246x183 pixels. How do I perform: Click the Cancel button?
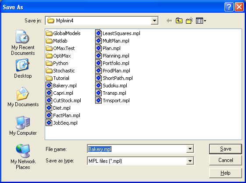pyautogui.click(x=225, y=160)
